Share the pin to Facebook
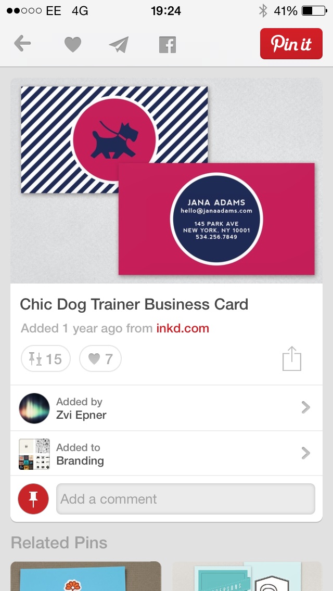 point(168,45)
